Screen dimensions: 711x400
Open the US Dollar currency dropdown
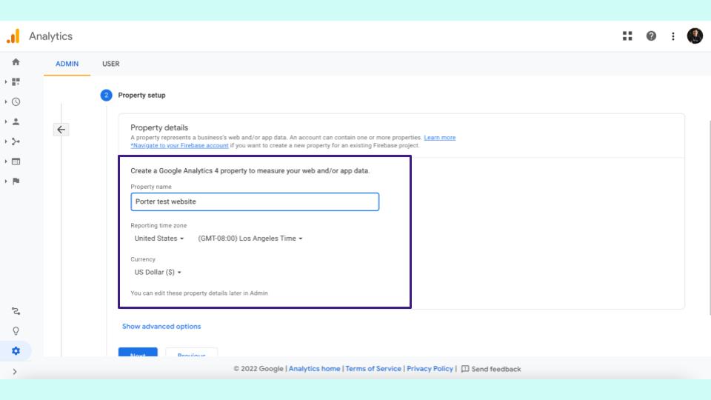tap(158, 272)
